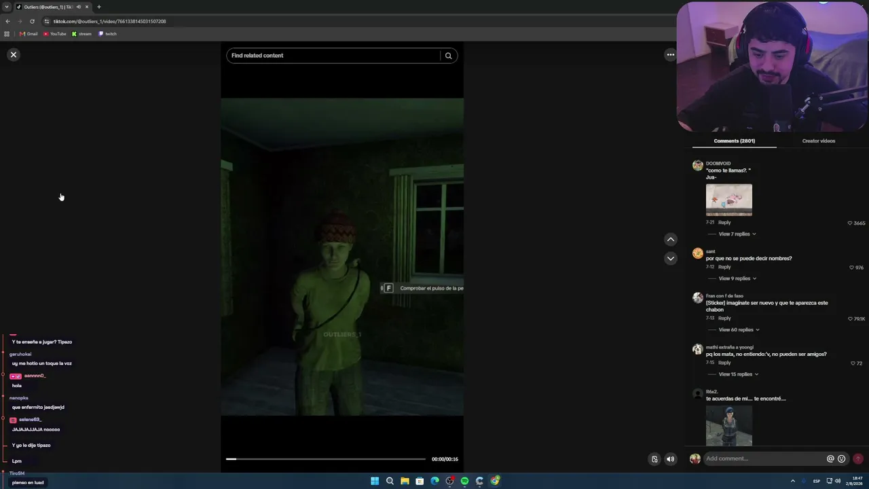Viewport: 869px width, 489px height.
Task: Open the apps grid in bookmarks bar
Action: coord(7,34)
